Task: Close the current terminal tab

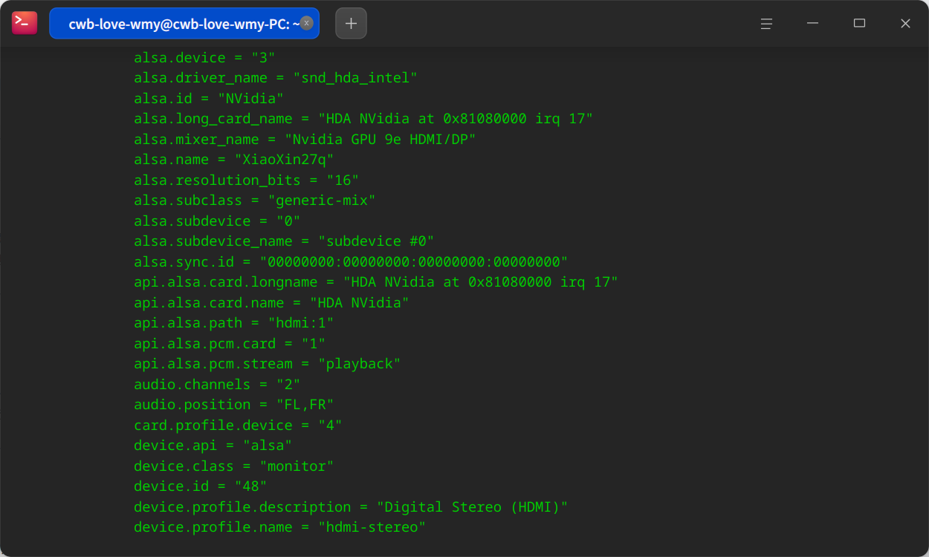Action: coord(306,23)
